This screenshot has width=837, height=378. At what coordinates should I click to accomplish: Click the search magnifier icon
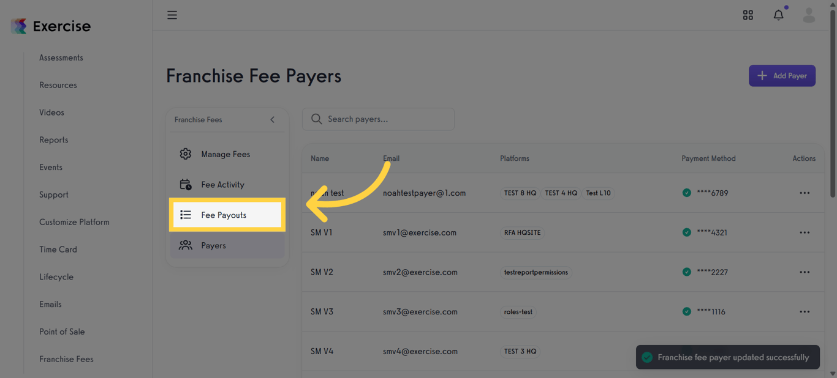[316, 119]
